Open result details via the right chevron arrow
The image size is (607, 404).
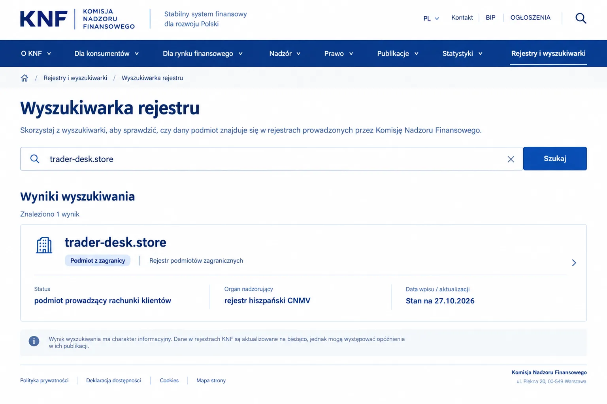coord(574,263)
